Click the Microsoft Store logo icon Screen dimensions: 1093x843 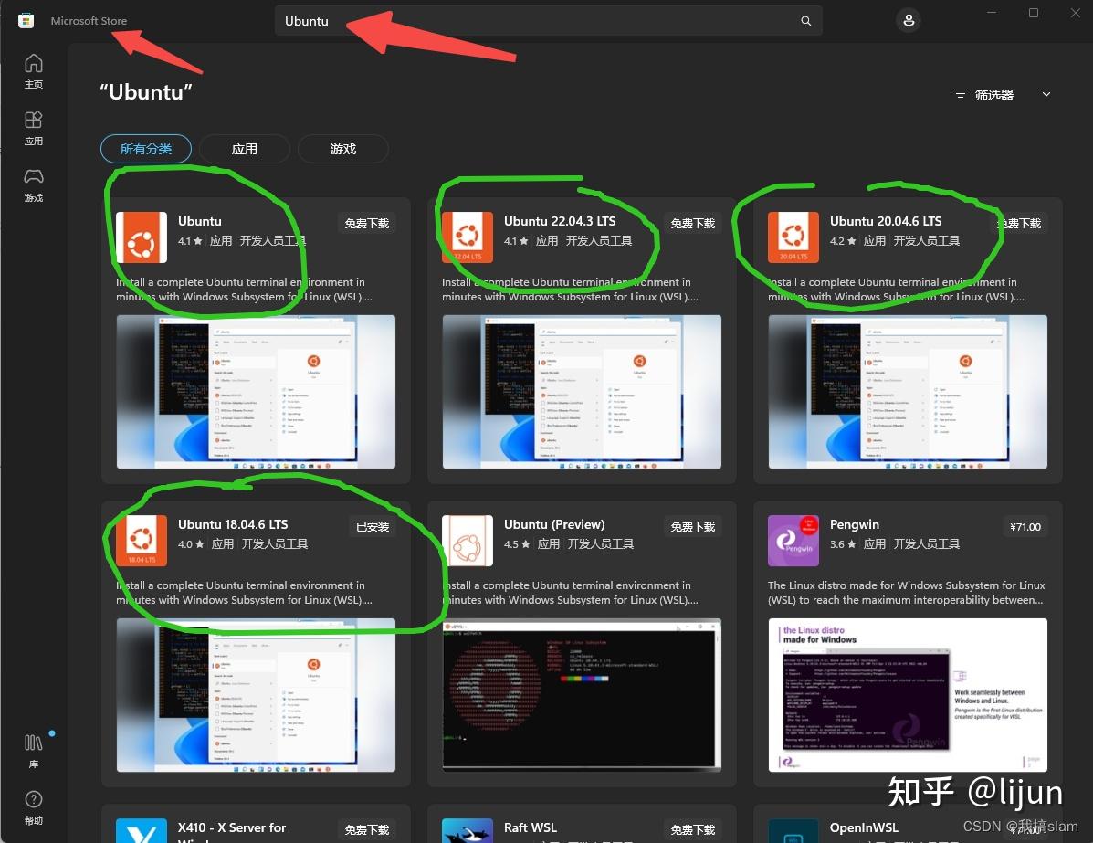coord(25,20)
